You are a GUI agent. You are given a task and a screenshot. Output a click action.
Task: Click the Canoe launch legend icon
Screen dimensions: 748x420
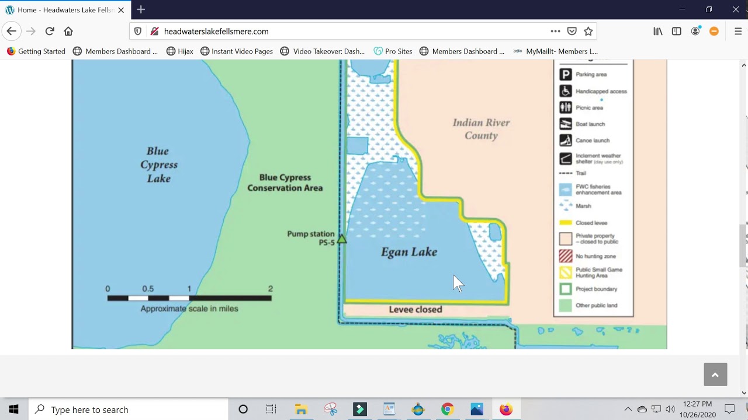(566, 140)
